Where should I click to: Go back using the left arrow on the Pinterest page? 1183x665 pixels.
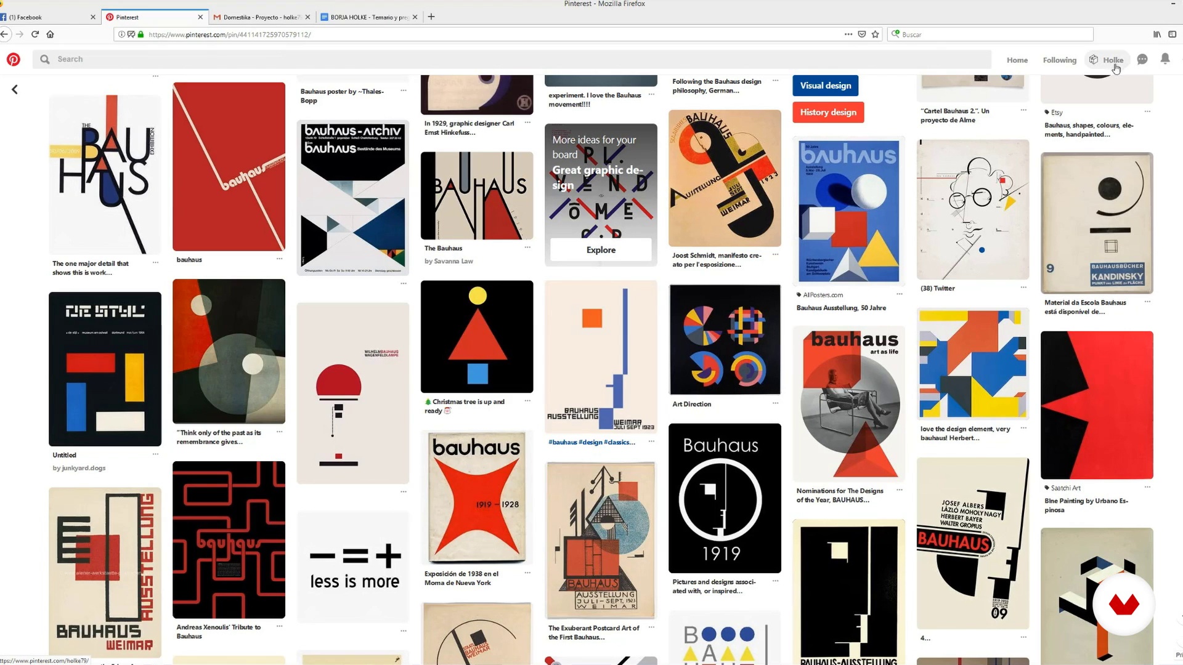point(15,89)
